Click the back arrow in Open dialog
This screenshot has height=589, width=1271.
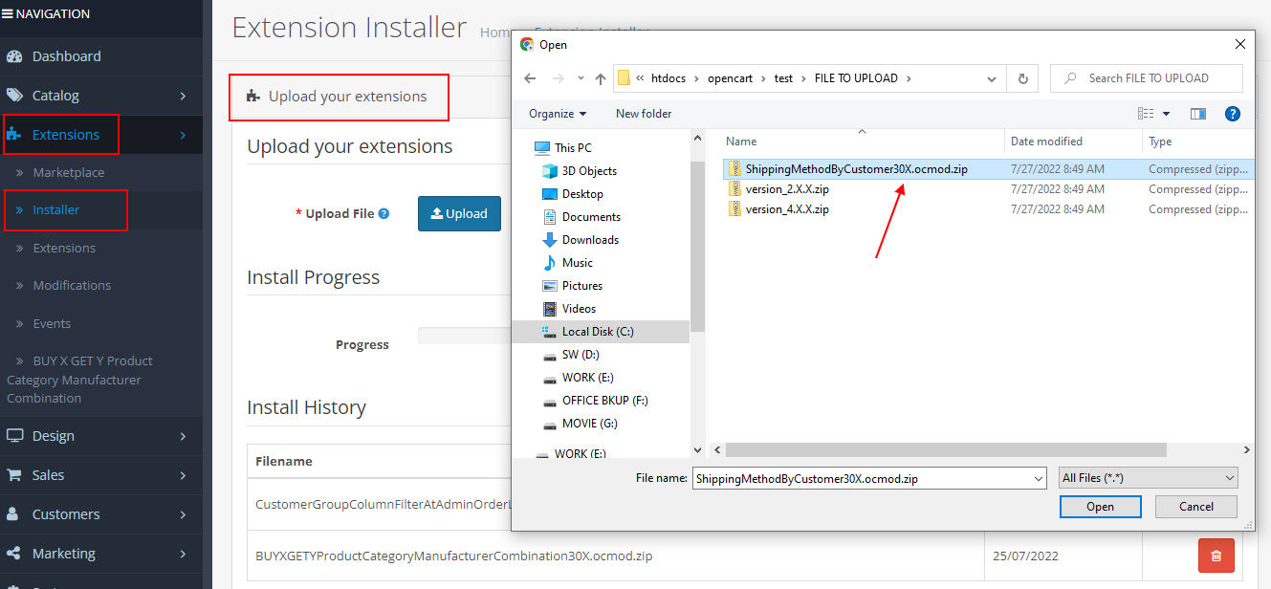click(x=531, y=78)
